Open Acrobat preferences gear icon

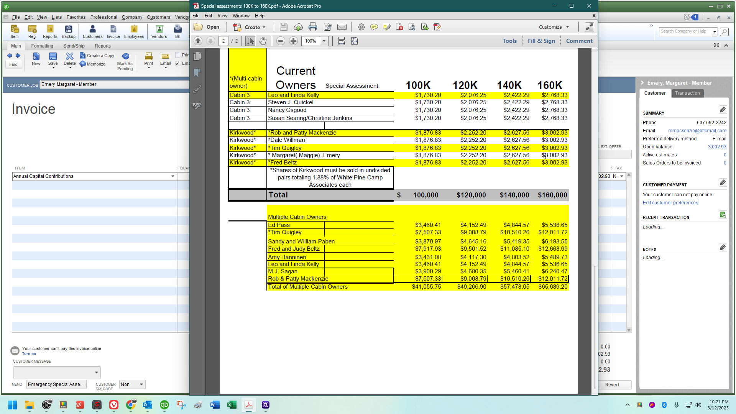(361, 27)
